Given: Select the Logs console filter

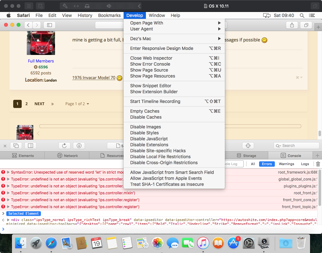Looking at the screenshot, I should click(x=305, y=164).
